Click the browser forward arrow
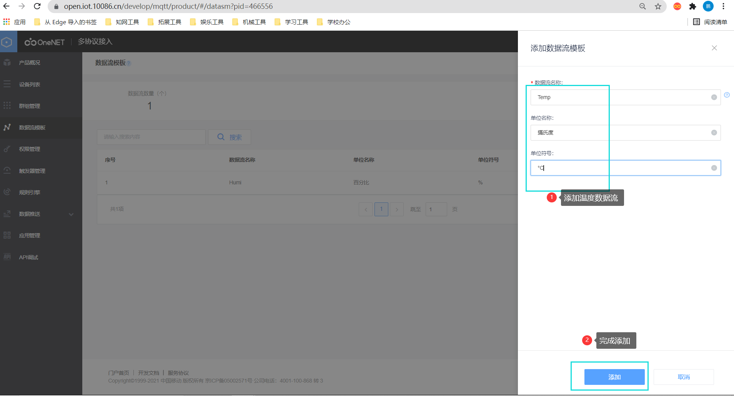The image size is (734, 396). click(x=22, y=6)
